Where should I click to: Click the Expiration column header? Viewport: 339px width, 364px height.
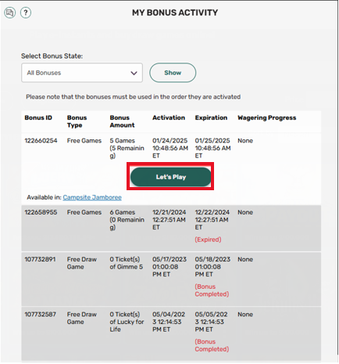pos(211,117)
